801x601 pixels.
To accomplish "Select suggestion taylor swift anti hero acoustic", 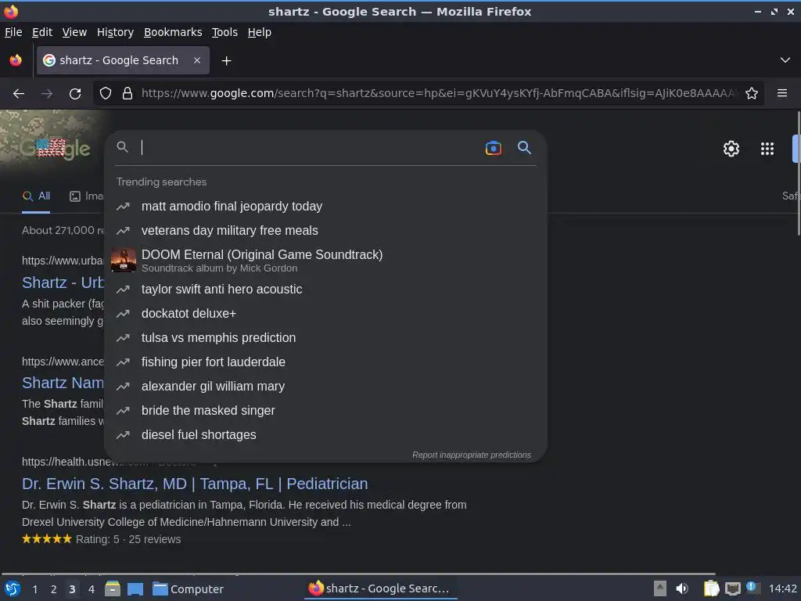I will (x=325, y=290).
